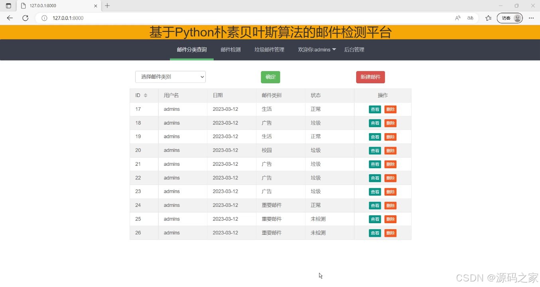540x287 pixels.
Task: Sort the table by ID column arrows
Action: pos(146,95)
